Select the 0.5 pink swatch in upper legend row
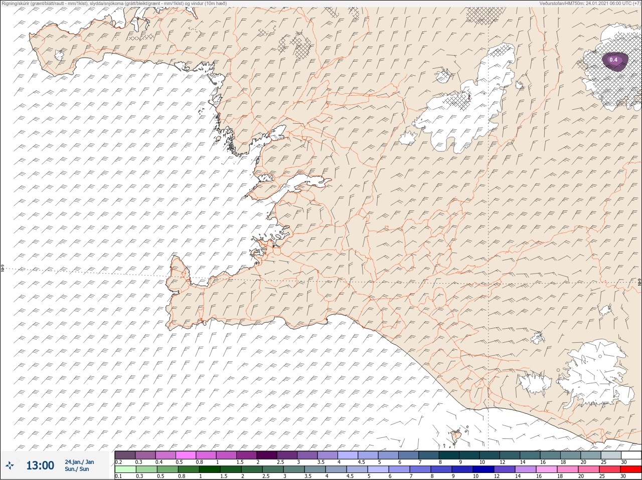 (186, 455)
